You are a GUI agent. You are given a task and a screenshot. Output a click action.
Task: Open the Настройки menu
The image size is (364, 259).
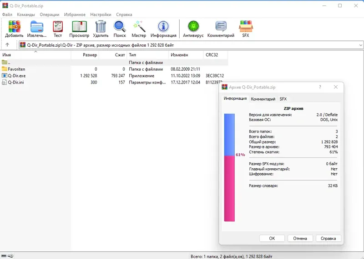(x=101, y=15)
